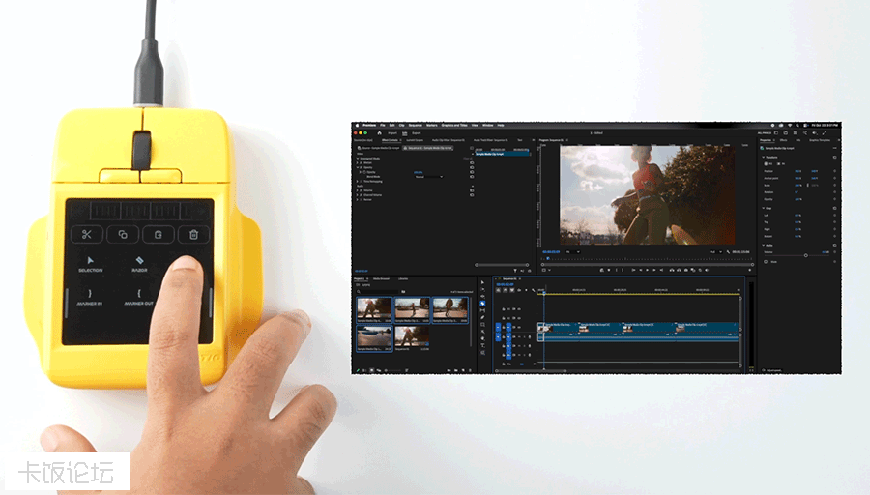Viewport: 870px width, 495px height.
Task: Click Export Frame camera icon
Action: (686, 270)
